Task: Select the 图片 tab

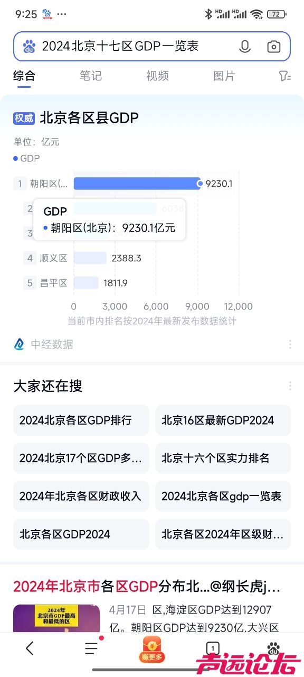Action: coord(224,76)
